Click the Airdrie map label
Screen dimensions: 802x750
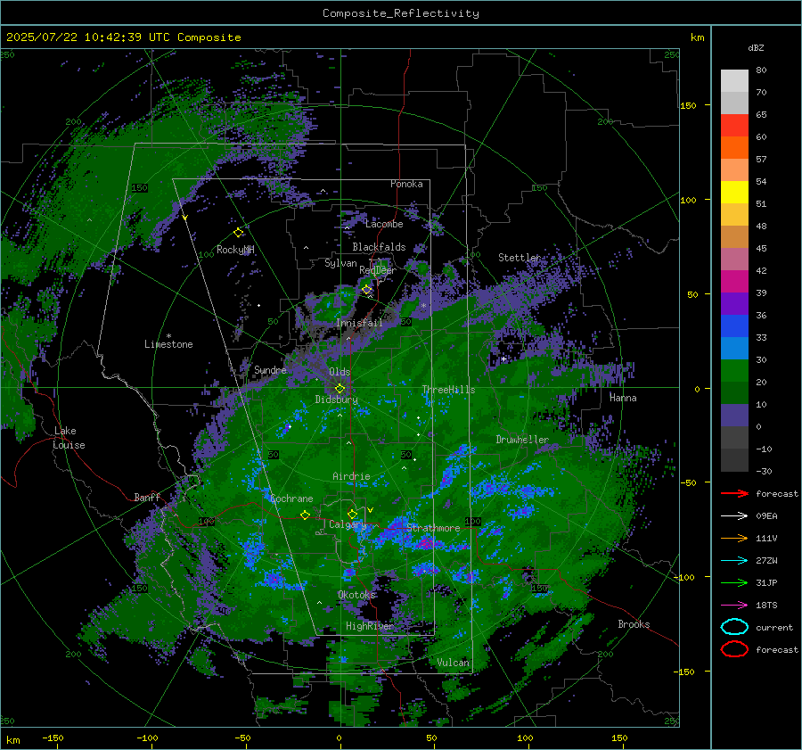351,476
